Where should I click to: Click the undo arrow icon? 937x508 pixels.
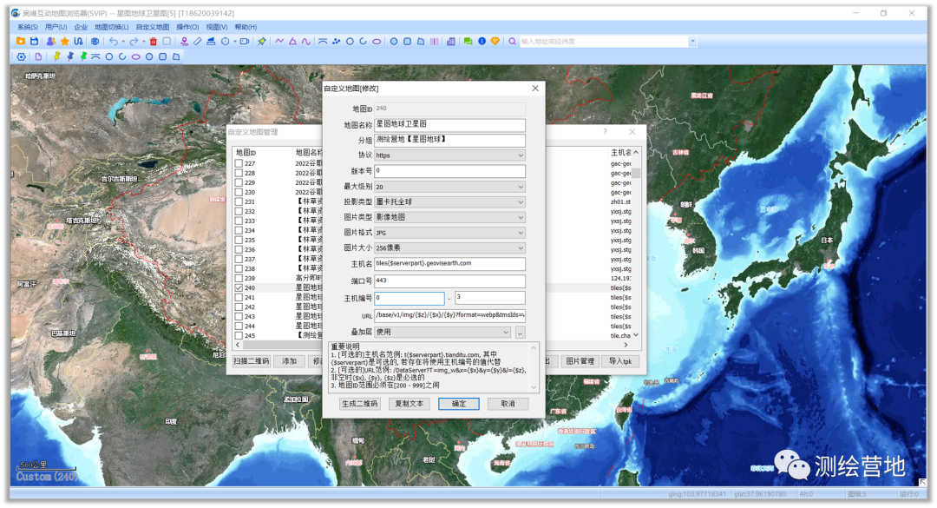click(113, 42)
